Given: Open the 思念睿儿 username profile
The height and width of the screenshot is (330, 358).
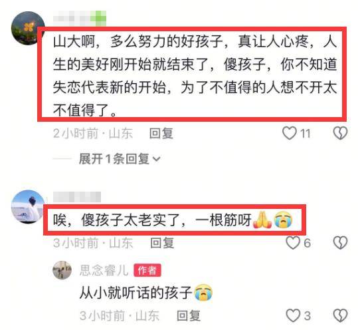Looking at the screenshot, I should pos(104,270).
